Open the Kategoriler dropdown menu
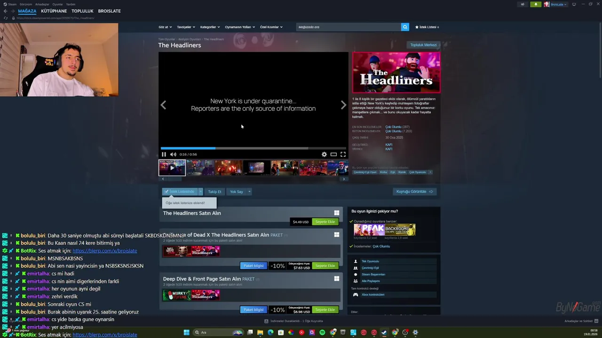 pyautogui.click(x=210, y=27)
